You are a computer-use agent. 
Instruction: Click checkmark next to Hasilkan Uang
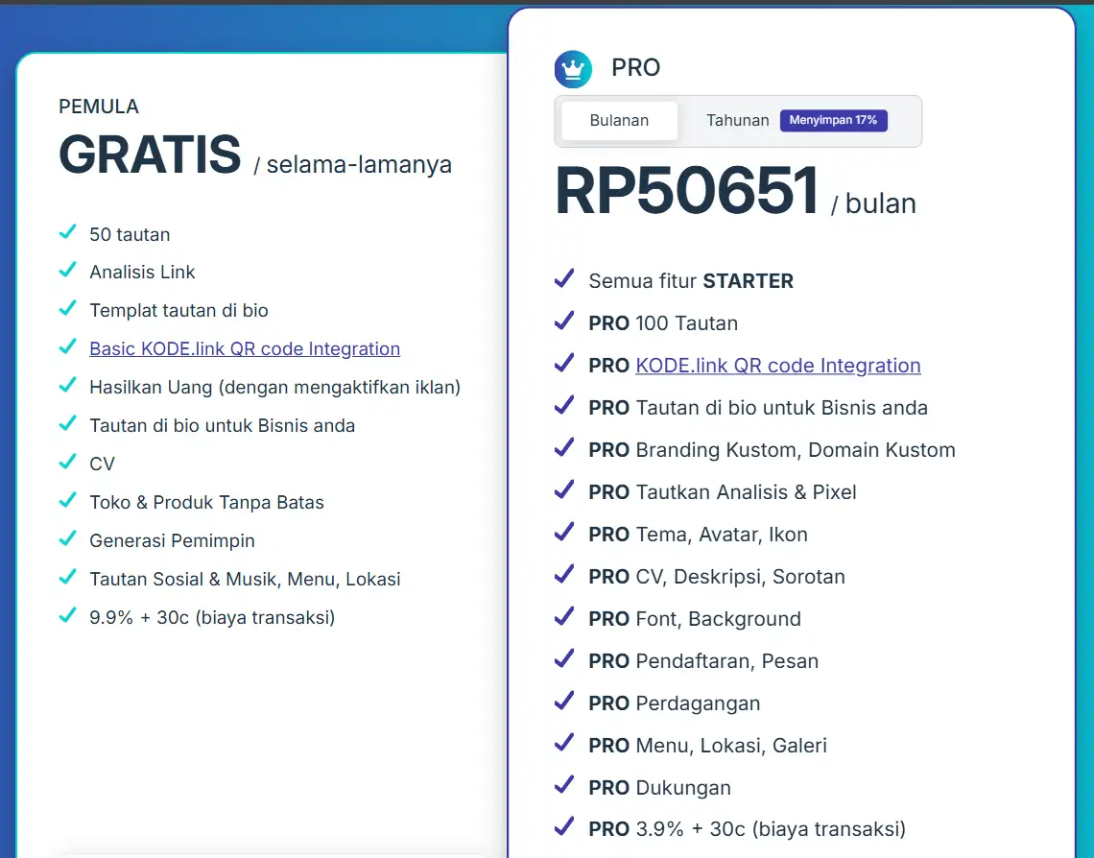(x=67, y=387)
